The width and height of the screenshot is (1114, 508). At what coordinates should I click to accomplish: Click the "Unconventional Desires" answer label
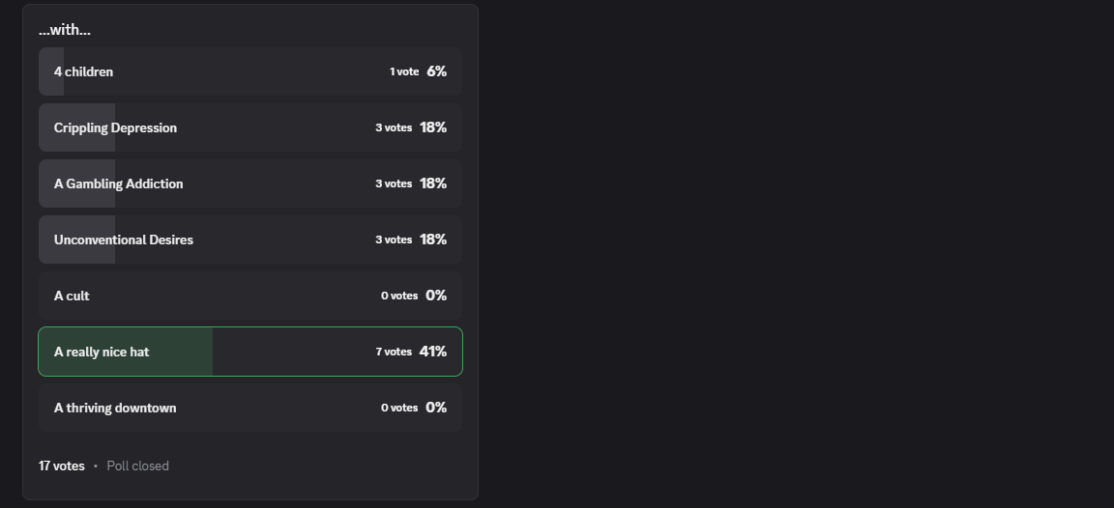124,240
